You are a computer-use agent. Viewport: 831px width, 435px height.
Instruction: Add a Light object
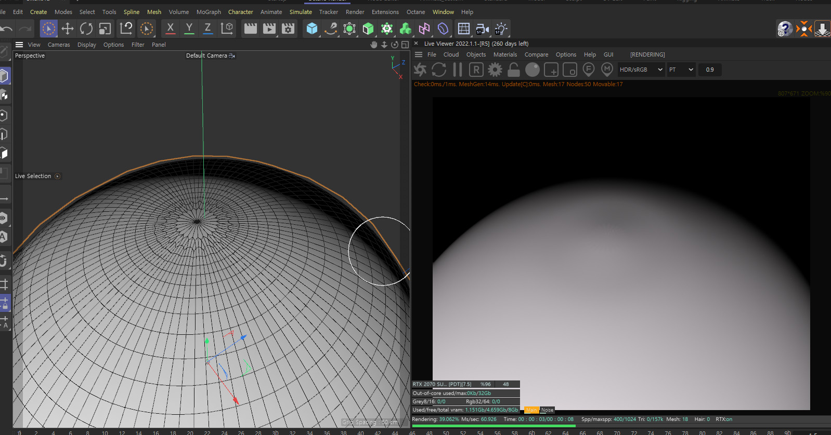pyautogui.click(x=501, y=29)
